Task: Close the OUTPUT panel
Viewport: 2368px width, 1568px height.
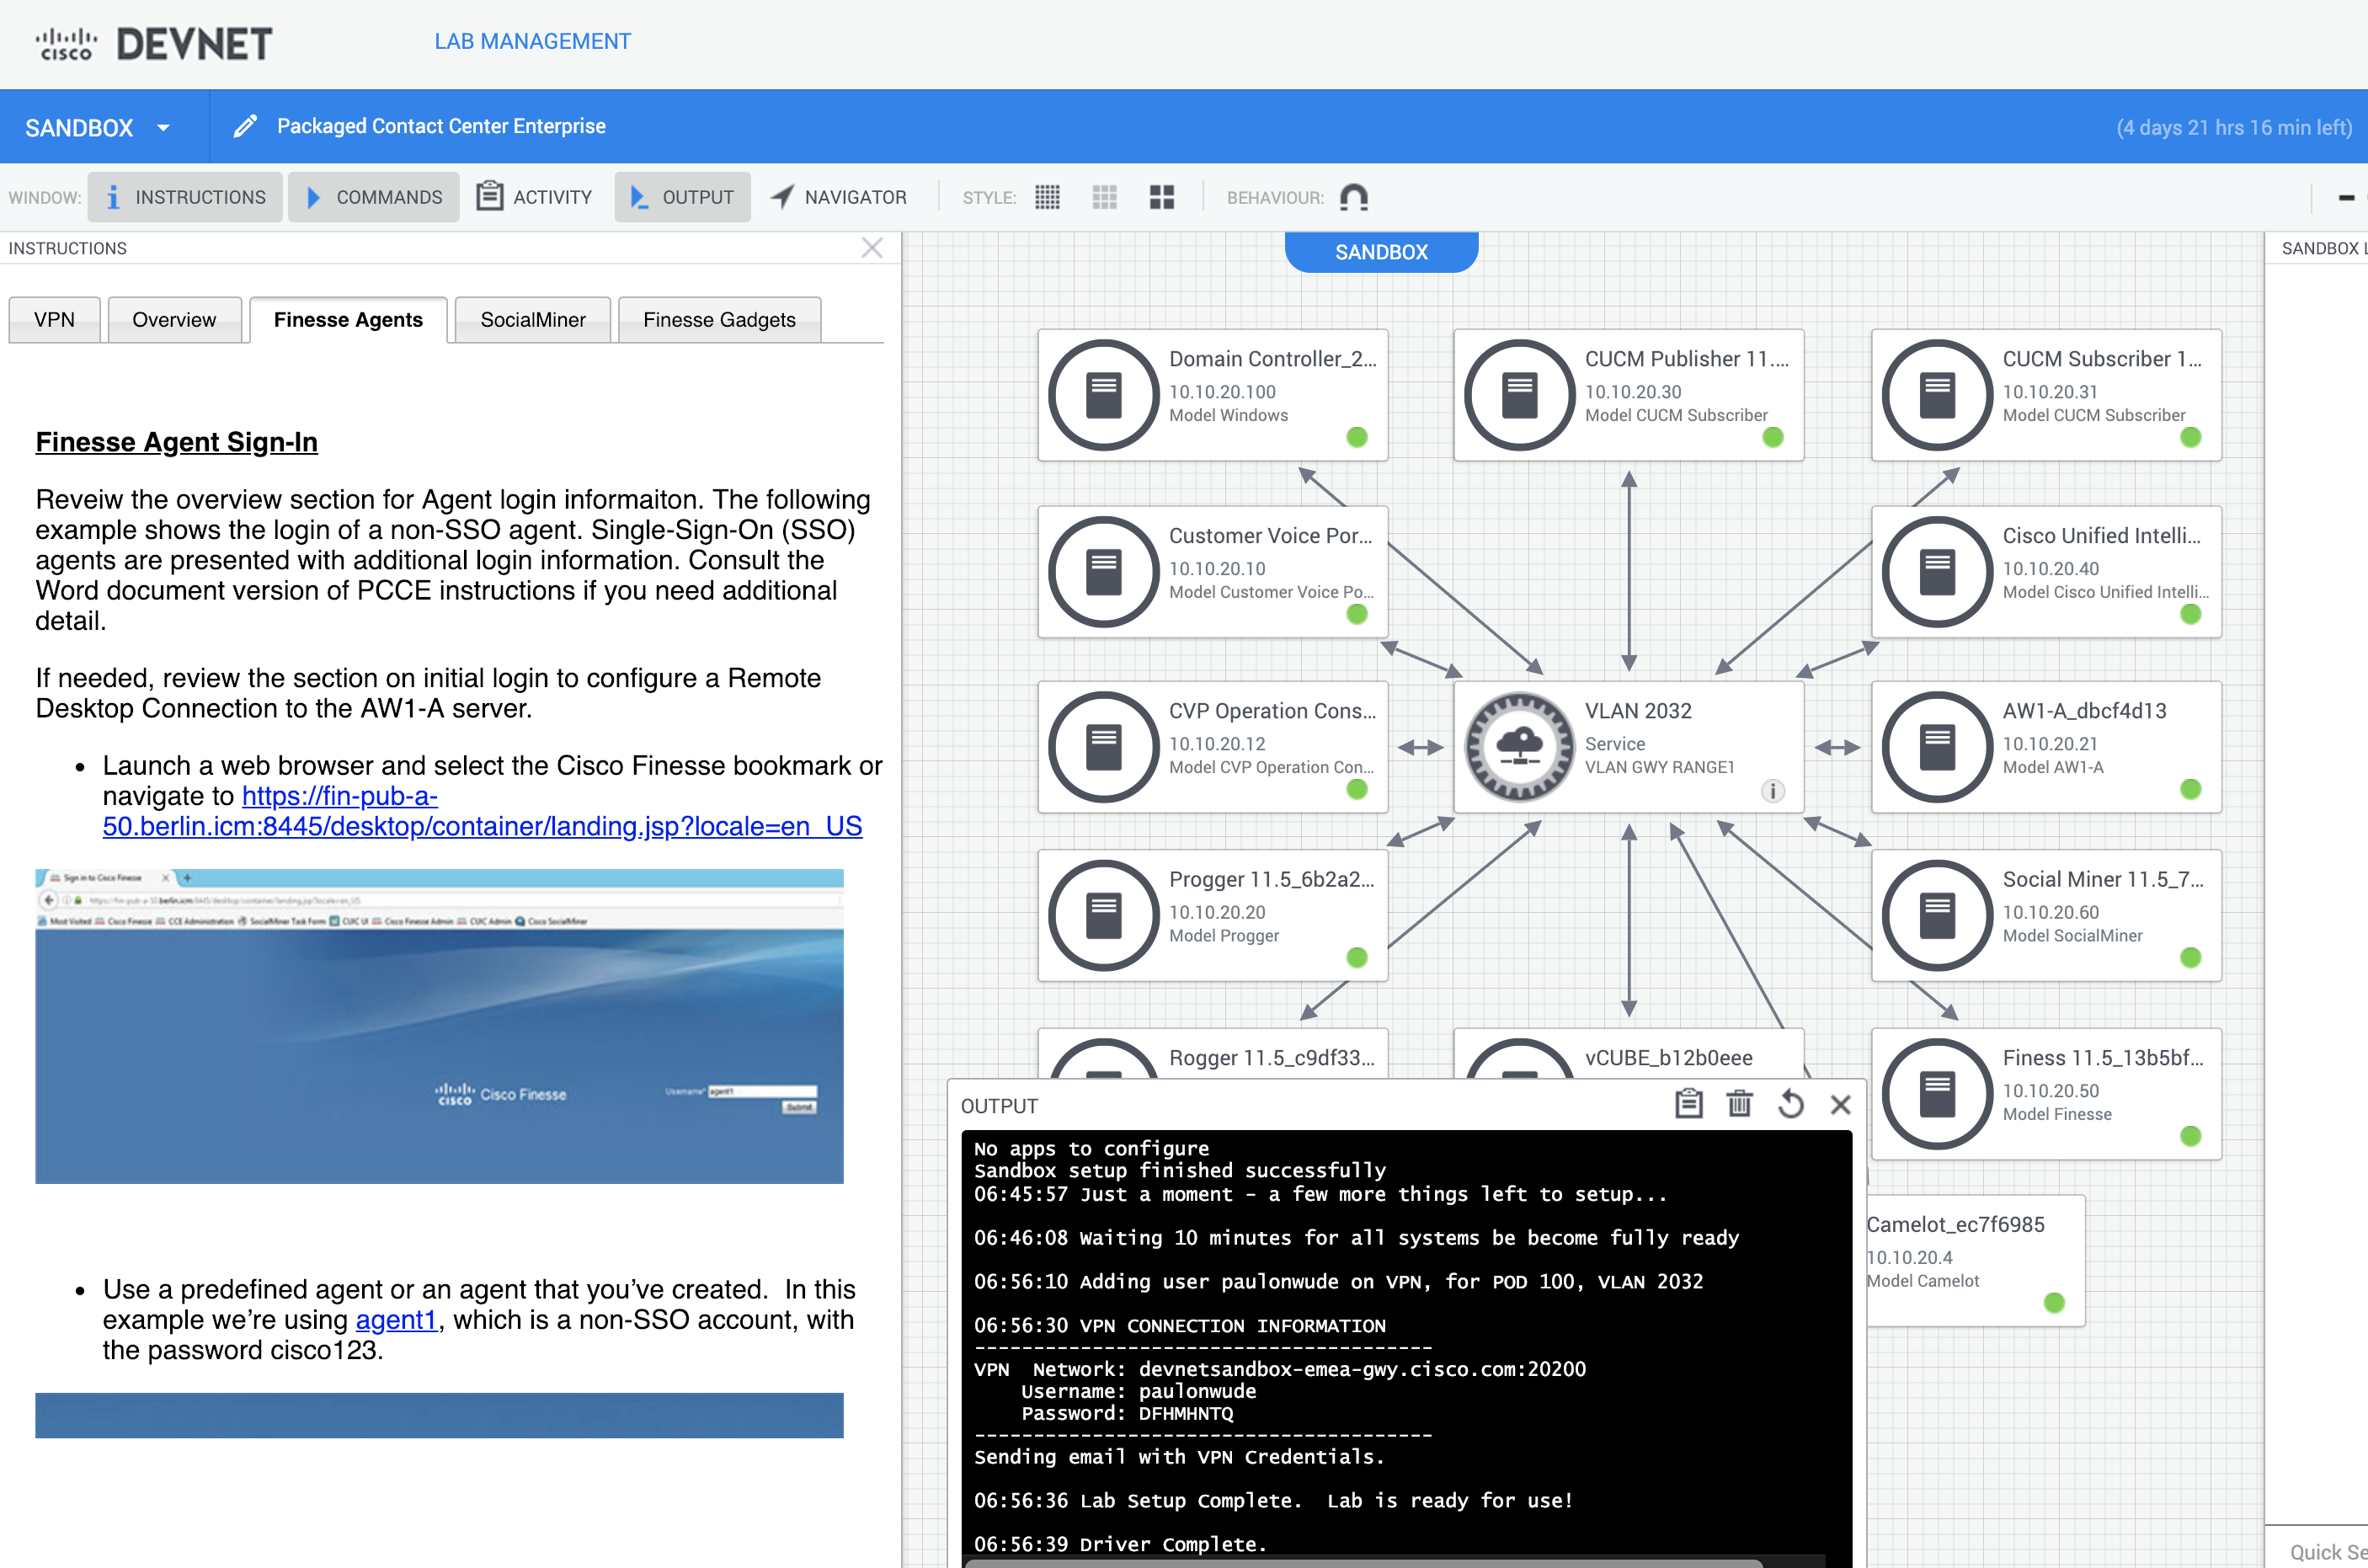Action: point(1840,1104)
